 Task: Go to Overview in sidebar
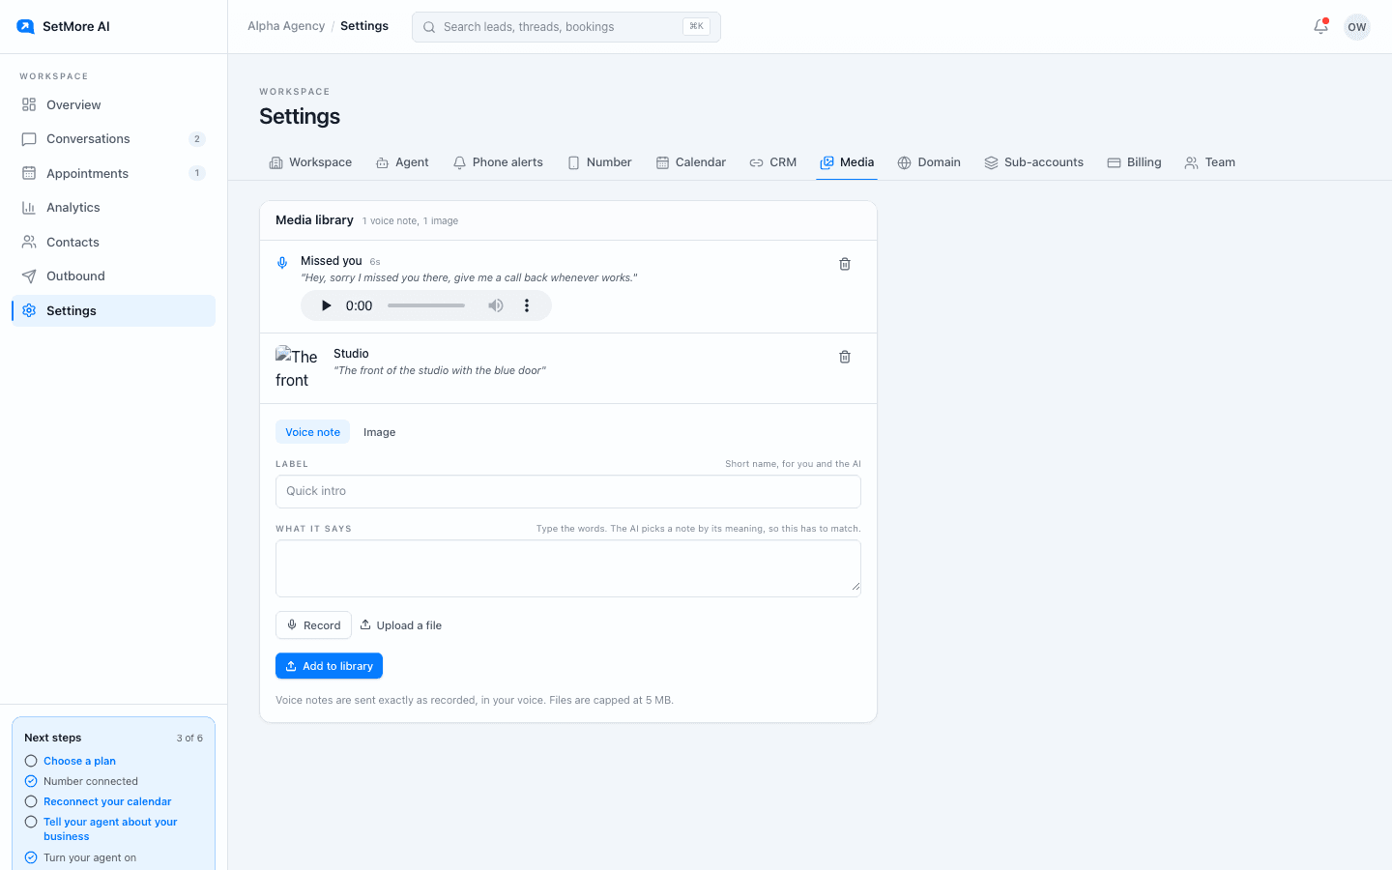coord(113,104)
